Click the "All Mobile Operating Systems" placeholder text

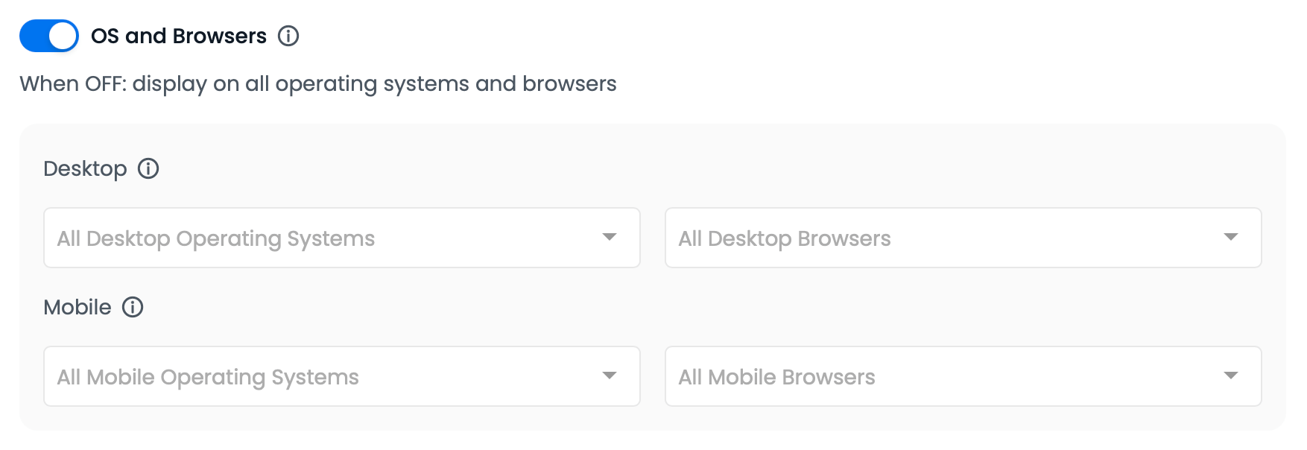click(208, 377)
